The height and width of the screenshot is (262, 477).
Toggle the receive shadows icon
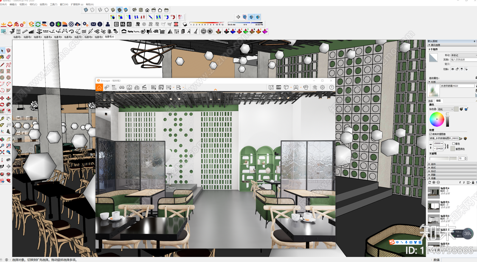click(461, 69)
